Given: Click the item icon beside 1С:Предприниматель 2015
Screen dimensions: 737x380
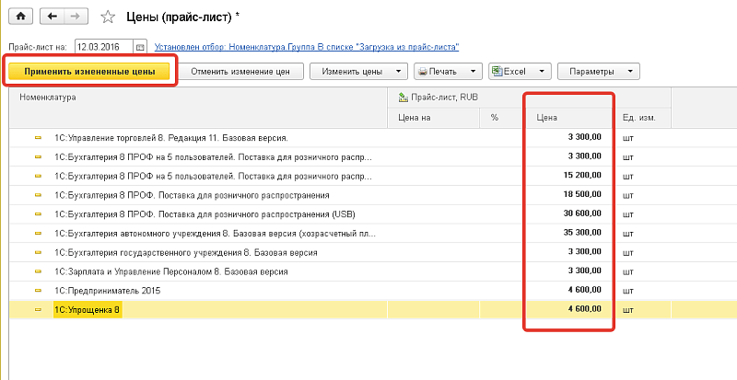Looking at the screenshot, I should pyautogui.click(x=38, y=291).
